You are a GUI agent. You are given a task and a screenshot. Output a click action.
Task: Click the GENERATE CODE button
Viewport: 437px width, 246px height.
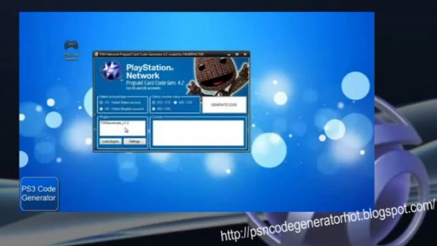(x=224, y=105)
